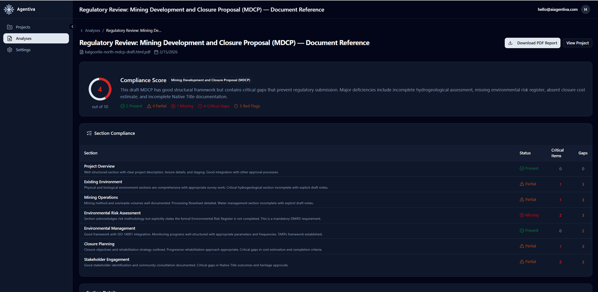
Task: Open Settings via the gear icon
Action: point(10,50)
